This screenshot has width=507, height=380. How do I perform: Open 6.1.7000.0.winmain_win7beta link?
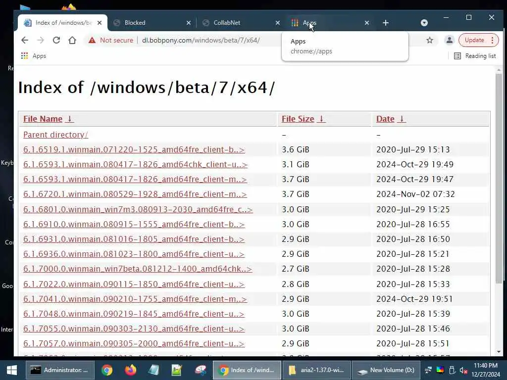point(138,269)
